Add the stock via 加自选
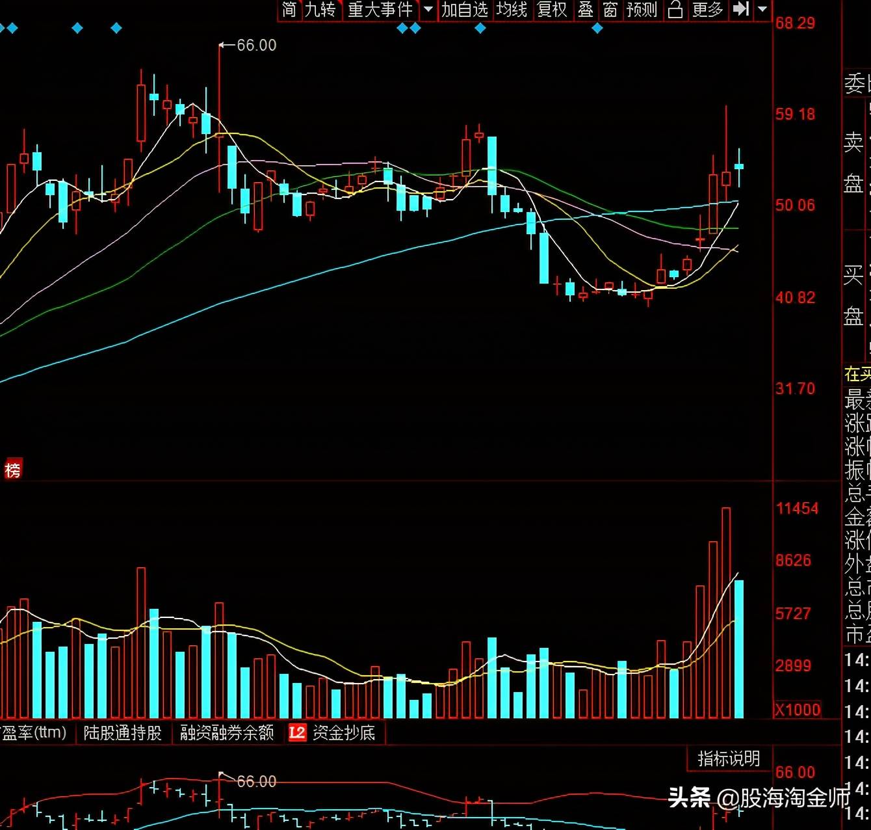 coord(465,10)
